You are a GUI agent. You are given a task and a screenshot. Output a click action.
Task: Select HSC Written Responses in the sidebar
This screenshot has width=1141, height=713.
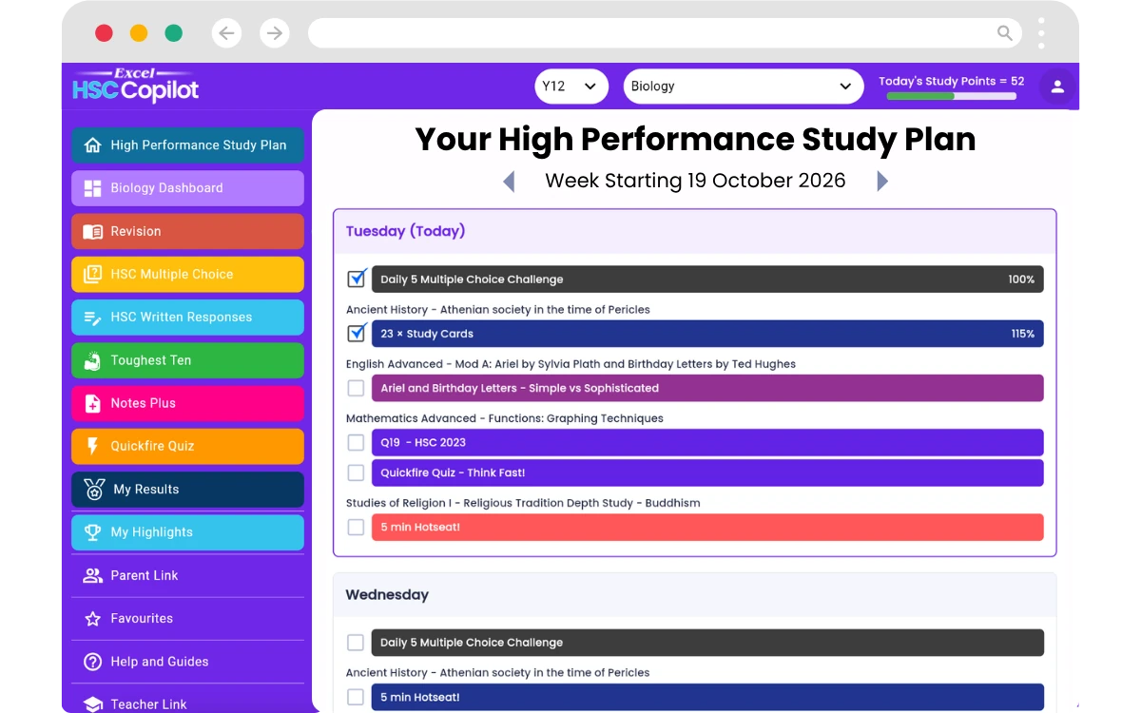tap(187, 318)
